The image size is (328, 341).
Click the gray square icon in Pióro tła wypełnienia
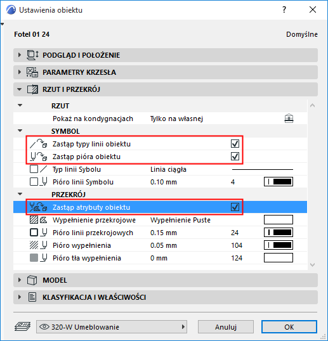[34, 258]
